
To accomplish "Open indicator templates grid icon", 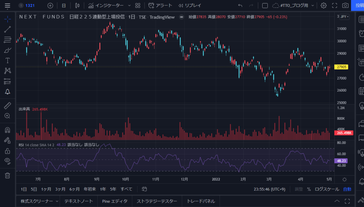I will [x=138, y=6].
